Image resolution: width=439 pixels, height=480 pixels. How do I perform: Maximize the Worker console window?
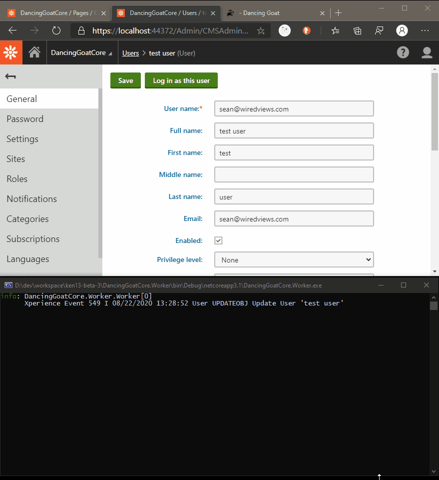404,285
